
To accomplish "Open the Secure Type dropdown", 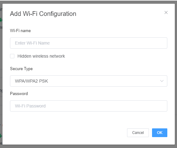I will pyautogui.click(x=89, y=81).
